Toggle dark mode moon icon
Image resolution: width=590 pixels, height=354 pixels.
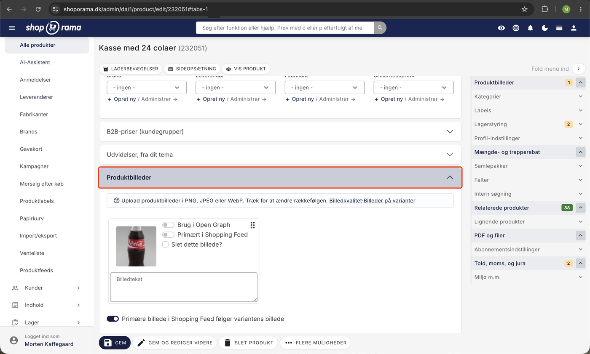(x=545, y=28)
